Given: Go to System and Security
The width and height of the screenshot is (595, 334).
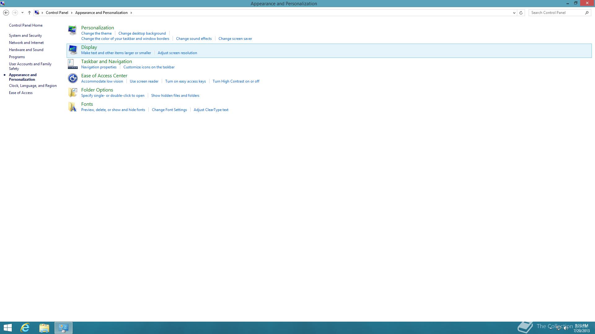Looking at the screenshot, I should (25, 36).
